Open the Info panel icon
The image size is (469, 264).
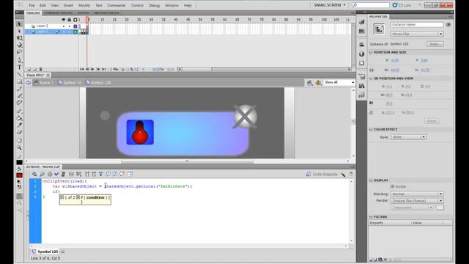[x=361, y=54]
